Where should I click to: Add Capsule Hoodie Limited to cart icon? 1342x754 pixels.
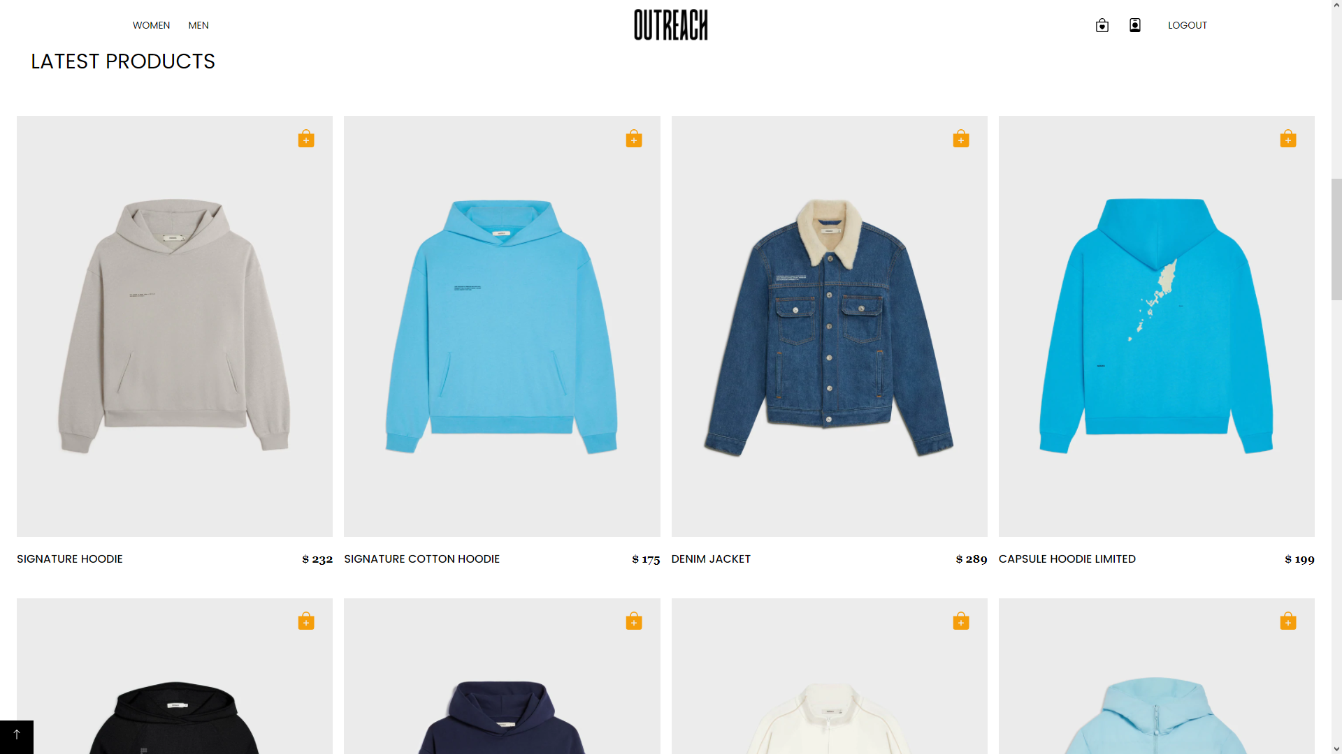tap(1288, 138)
